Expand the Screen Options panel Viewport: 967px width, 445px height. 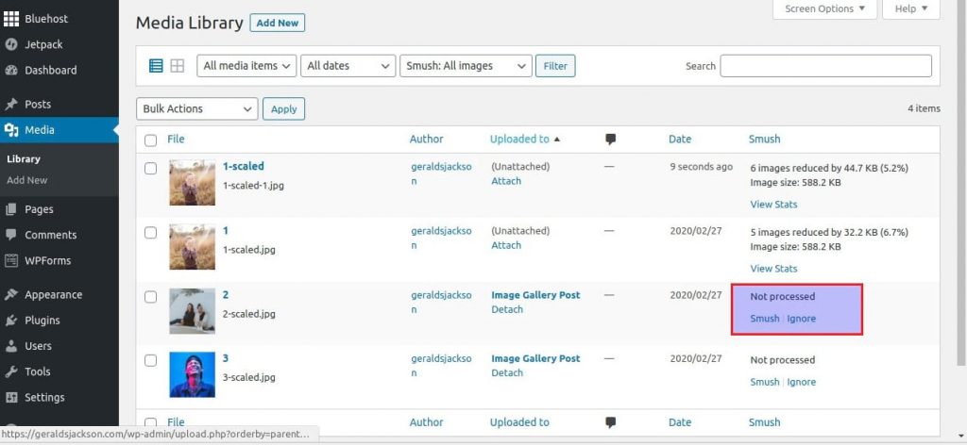(x=824, y=8)
